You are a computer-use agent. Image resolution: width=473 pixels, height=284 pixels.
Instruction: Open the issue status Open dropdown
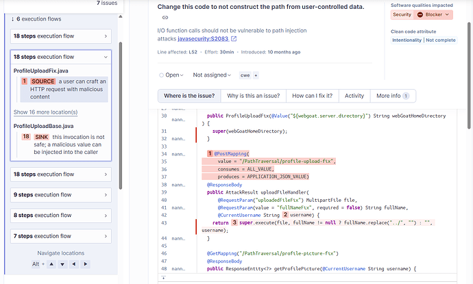coord(171,75)
